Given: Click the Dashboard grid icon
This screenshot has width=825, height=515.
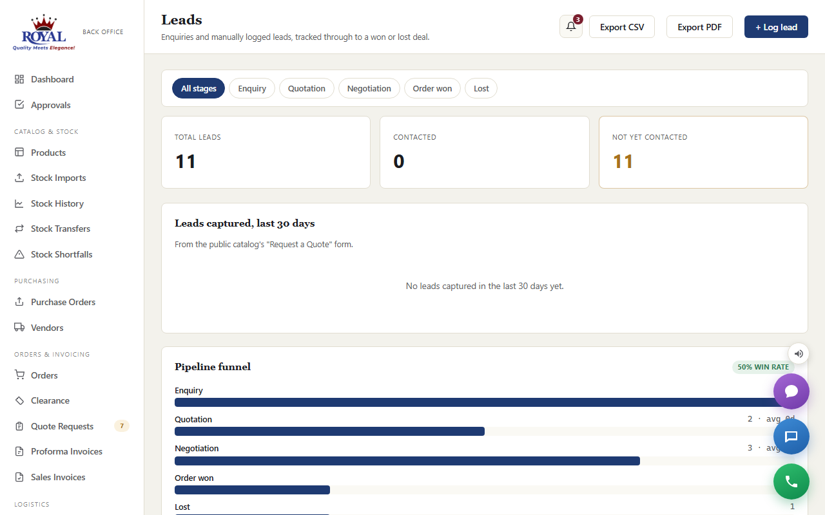Looking at the screenshot, I should (19, 79).
